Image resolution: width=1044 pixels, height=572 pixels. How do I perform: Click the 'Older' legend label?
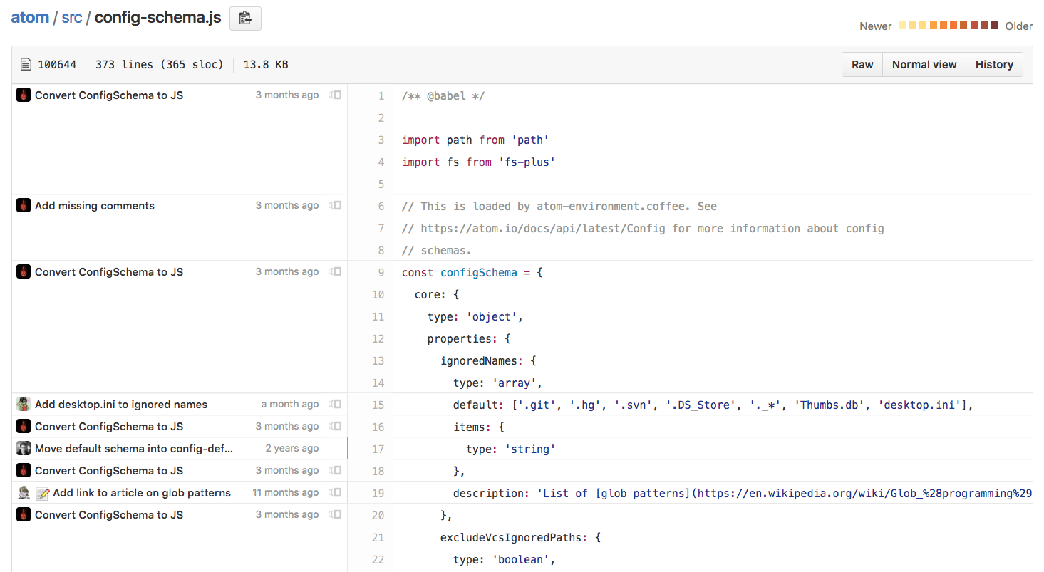1019,26
